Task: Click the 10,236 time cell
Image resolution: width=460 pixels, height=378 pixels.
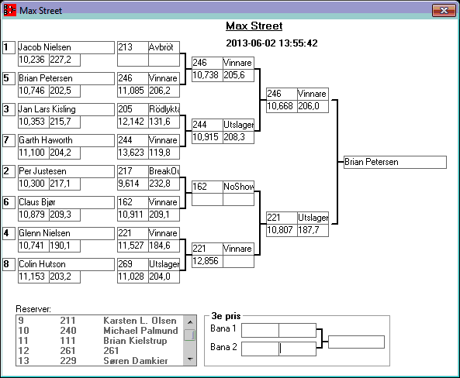Action: (33, 60)
